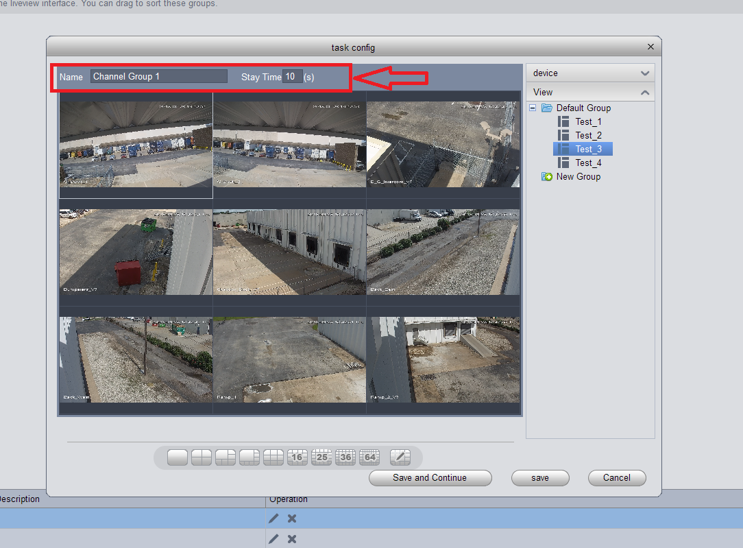Expand the device panel dropdown
The width and height of the screenshot is (743, 548).
(x=645, y=73)
